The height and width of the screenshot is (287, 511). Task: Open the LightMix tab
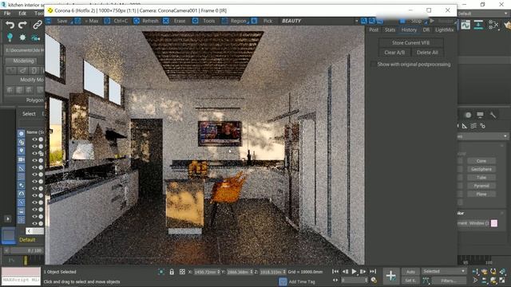(444, 29)
